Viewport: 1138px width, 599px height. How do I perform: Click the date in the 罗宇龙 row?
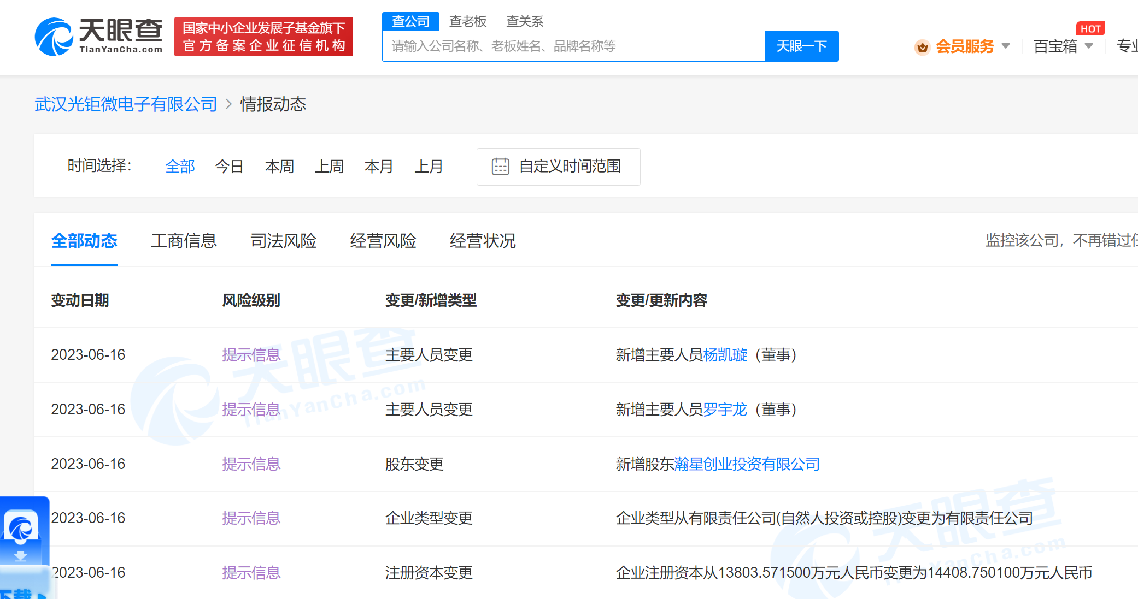pyautogui.click(x=88, y=410)
